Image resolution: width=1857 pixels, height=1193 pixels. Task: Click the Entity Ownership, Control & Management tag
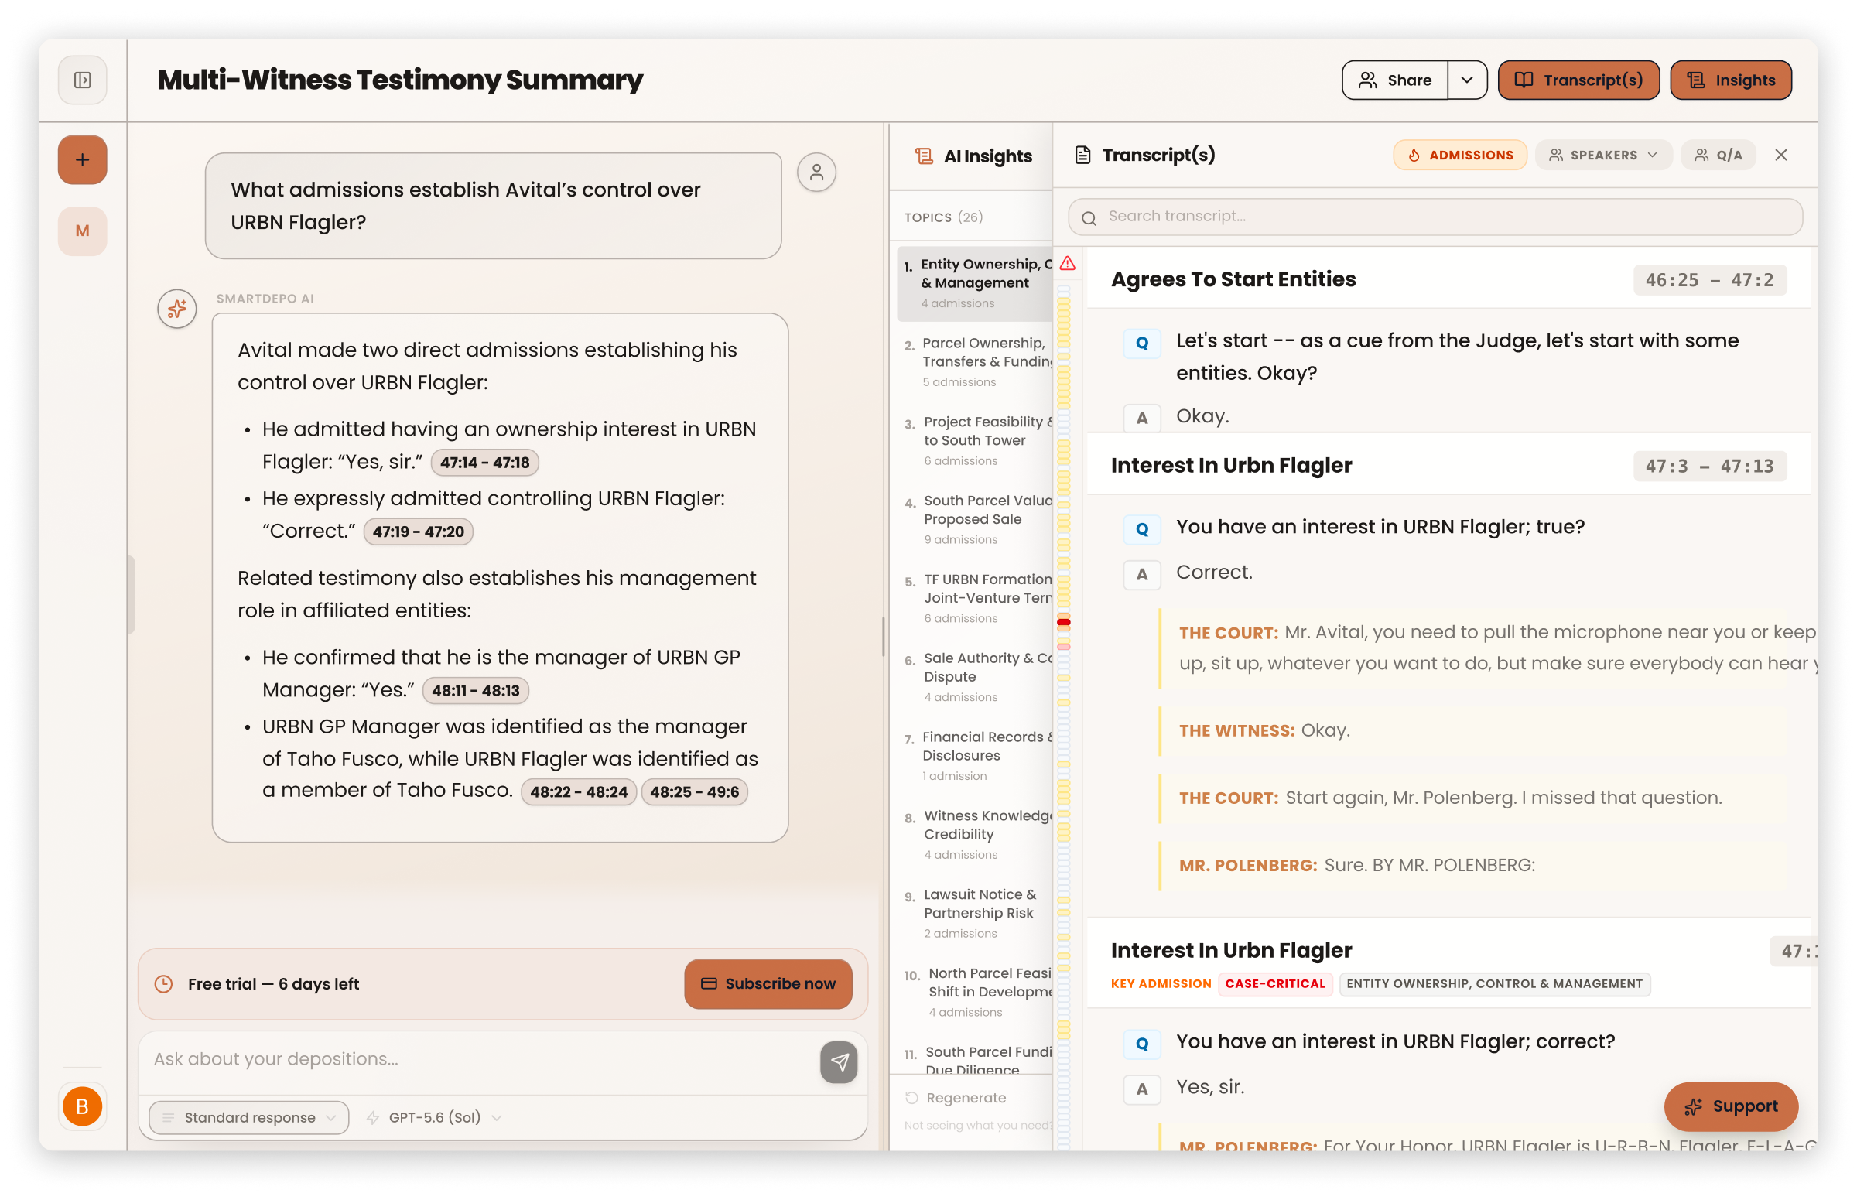tap(1493, 984)
